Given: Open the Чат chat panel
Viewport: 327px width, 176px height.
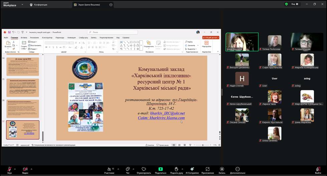Looking at the screenshot, I should pyautogui.click(x=128, y=169).
